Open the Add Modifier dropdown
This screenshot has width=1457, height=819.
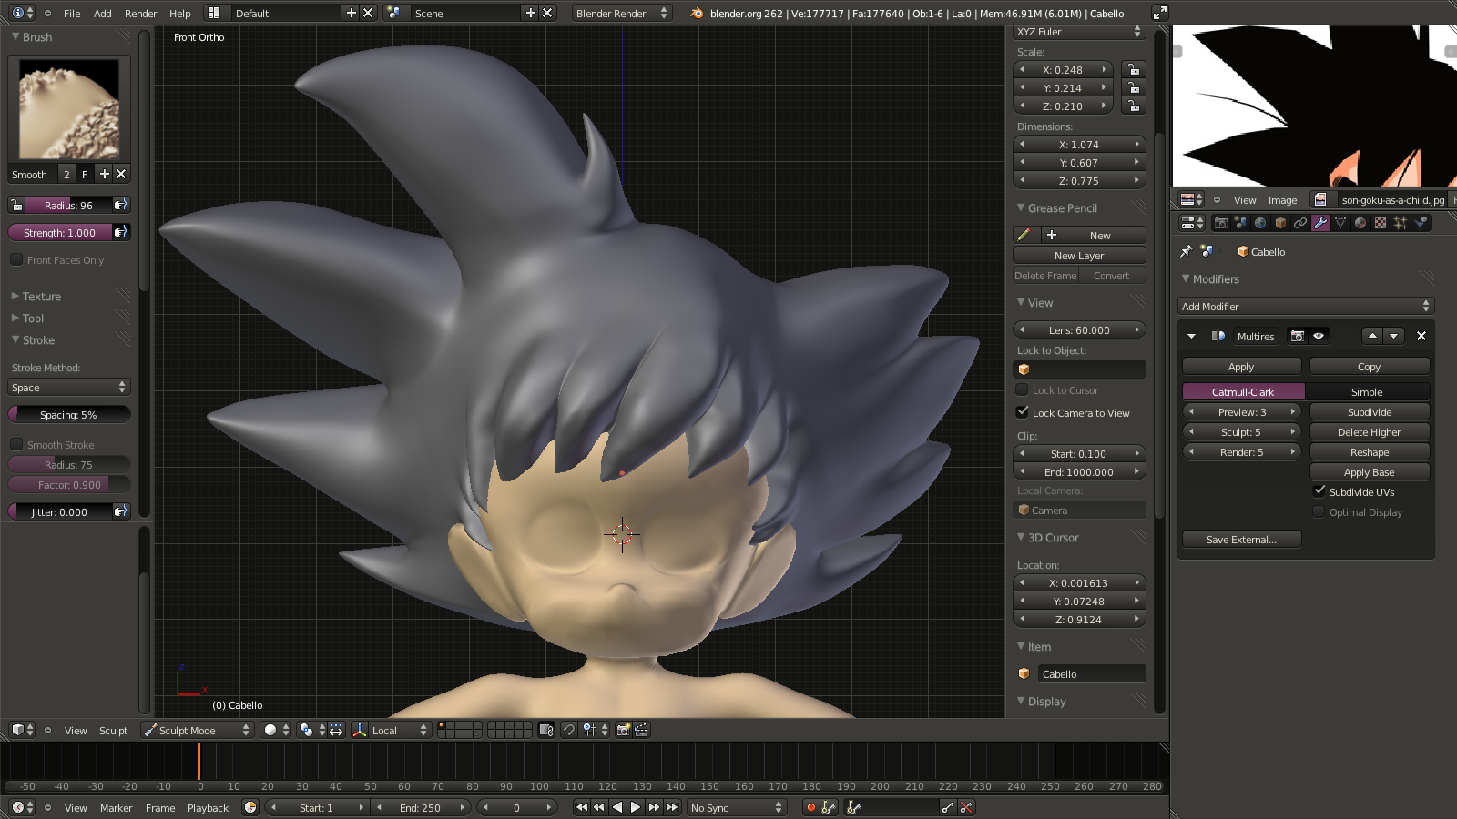click(1305, 307)
